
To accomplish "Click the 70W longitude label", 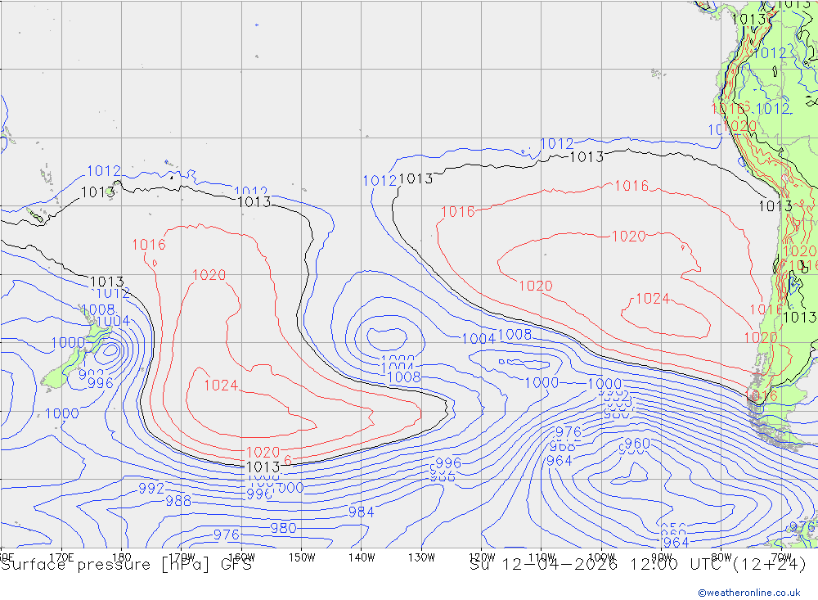I will point(781,557).
